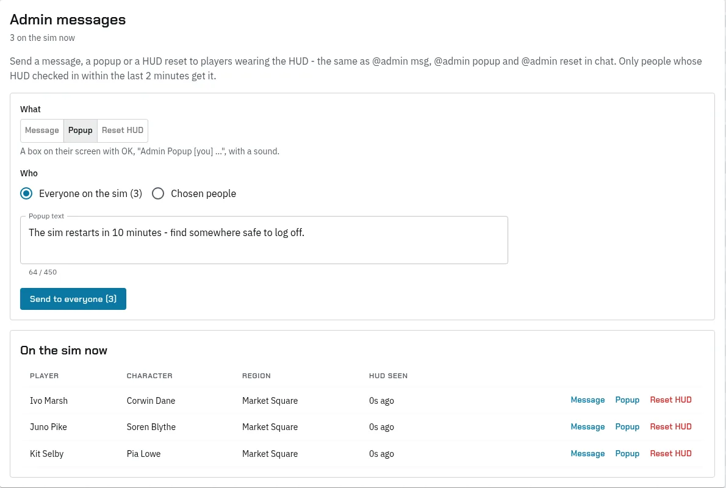
Task: Click the player name Kit Selby
Action: (x=47, y=454)
